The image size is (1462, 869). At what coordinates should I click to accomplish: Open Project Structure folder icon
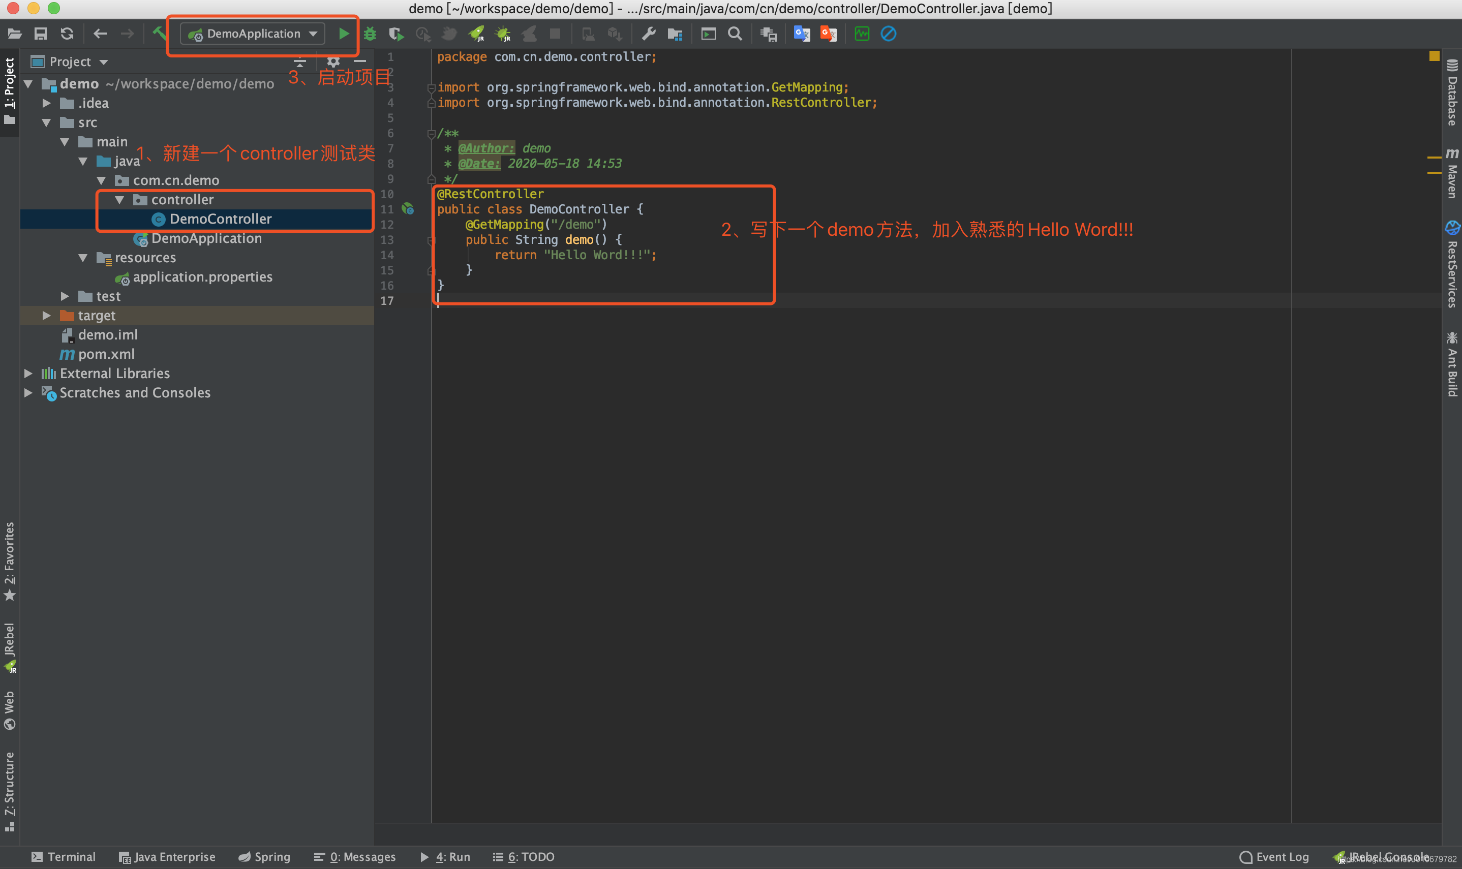point(675,34)
